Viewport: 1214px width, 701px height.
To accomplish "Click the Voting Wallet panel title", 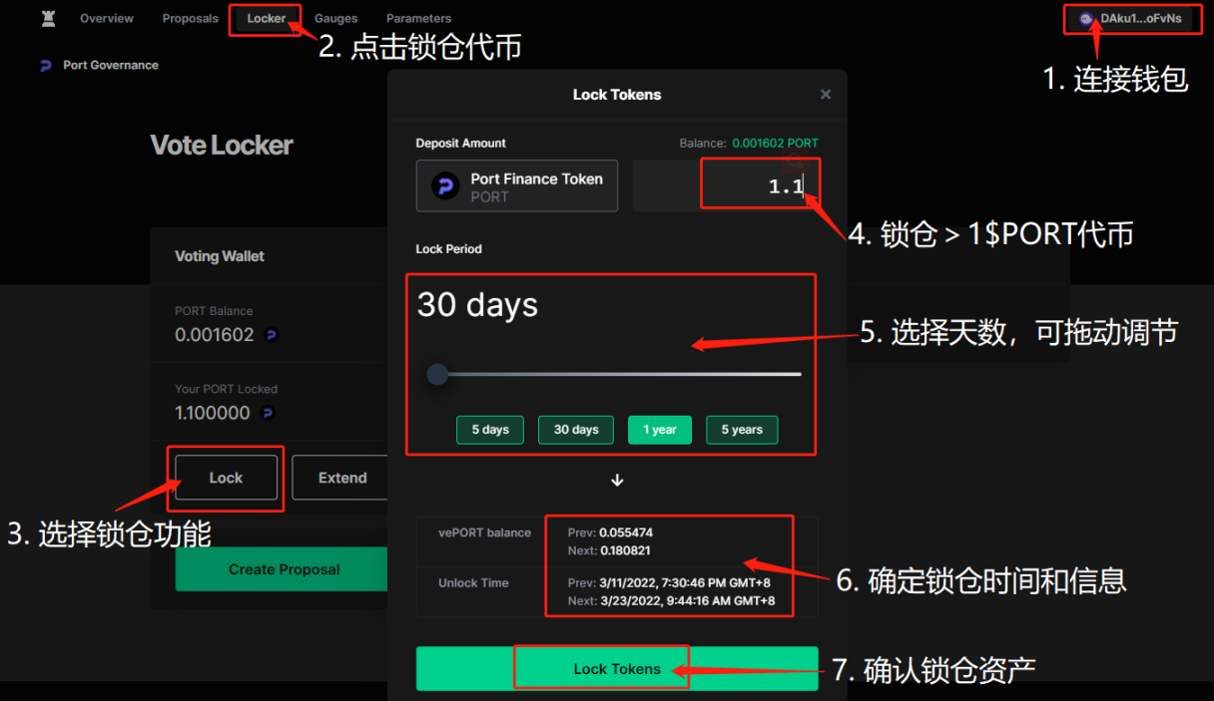I will [x=220, y=256].
